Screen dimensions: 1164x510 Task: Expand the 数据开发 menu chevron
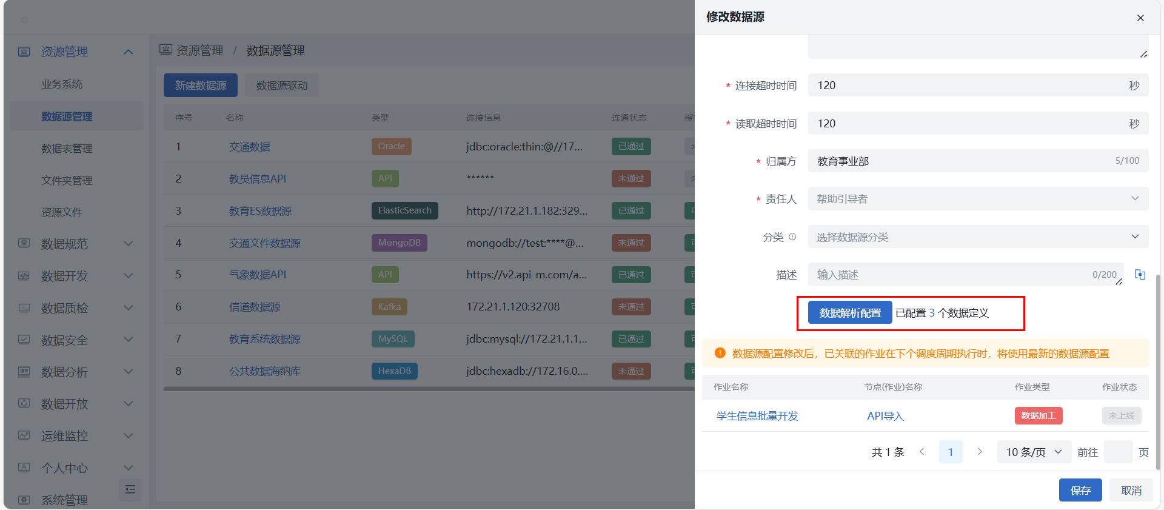point(129,276)
